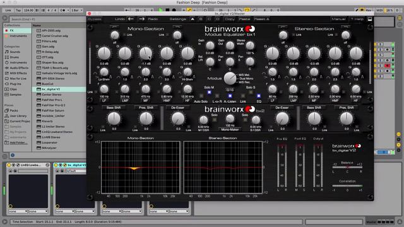Click the ? Help button
This screenshot has width=404, height=227.
click(357, 19)
